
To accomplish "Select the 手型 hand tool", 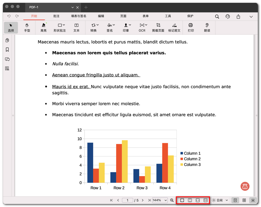I will point(27,27).
